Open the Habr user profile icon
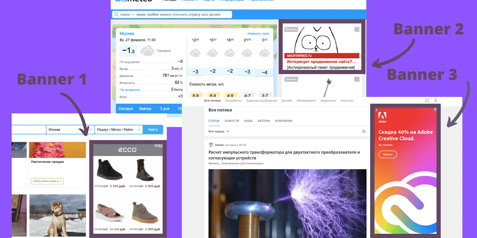477x238 pixels. [x=436, y=101]
